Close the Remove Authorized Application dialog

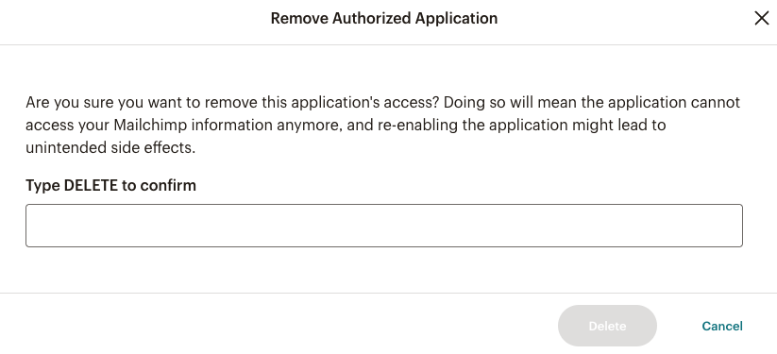tap(761, 18)
